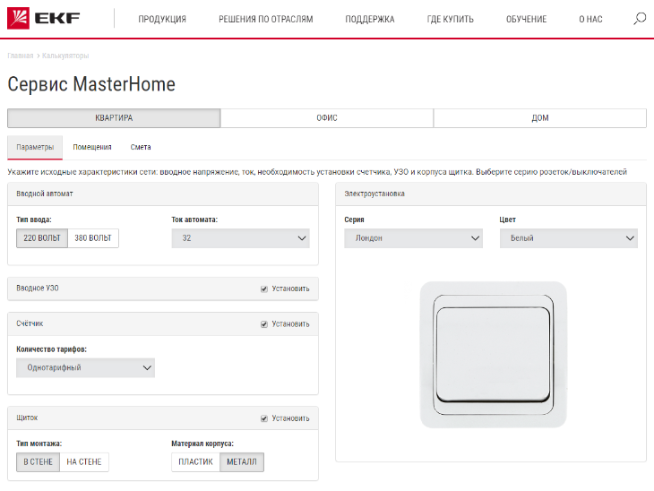Open the Количество тарифов dropdown
This screenshot has width=654, height=491.
coord(85,368)
